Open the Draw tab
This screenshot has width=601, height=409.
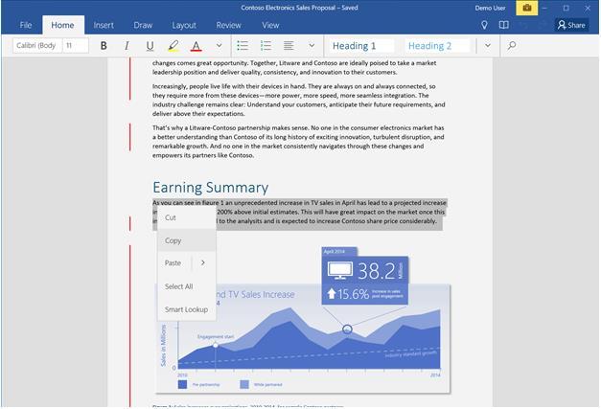coord(143,25)
